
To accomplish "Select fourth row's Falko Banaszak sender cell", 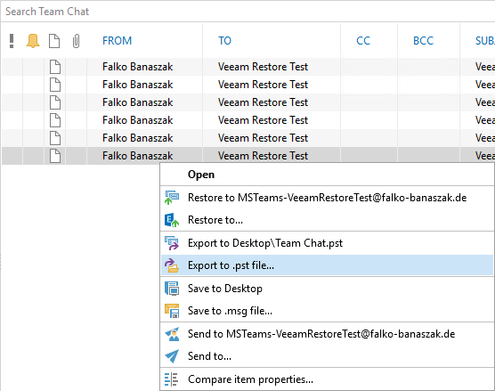I will (x=138, y=120).
